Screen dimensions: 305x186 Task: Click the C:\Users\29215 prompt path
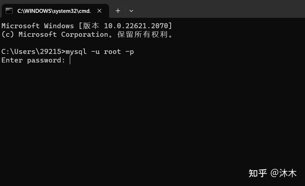click(32, 52)
